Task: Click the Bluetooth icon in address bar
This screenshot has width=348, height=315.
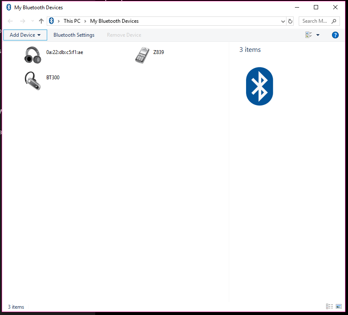Action: [x=51, y=21]
